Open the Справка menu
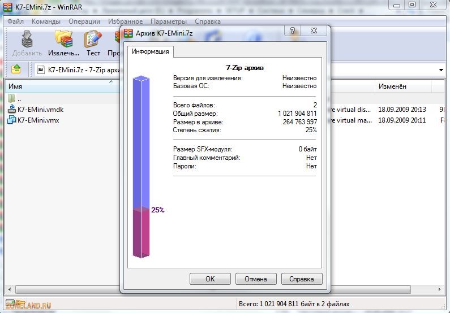 208,21
